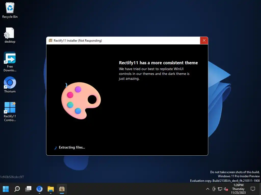The image size is (261, 195).
Task: Select the desktop file icon
Action: tap(10, 35)
